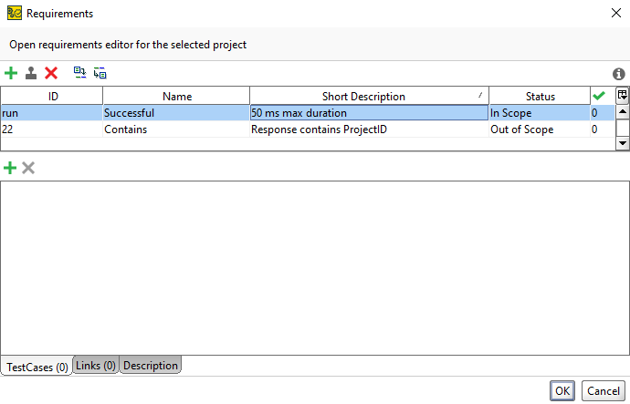630x404 pixels.
Task: Confirm with the OK button
Action: pos(562,390)
